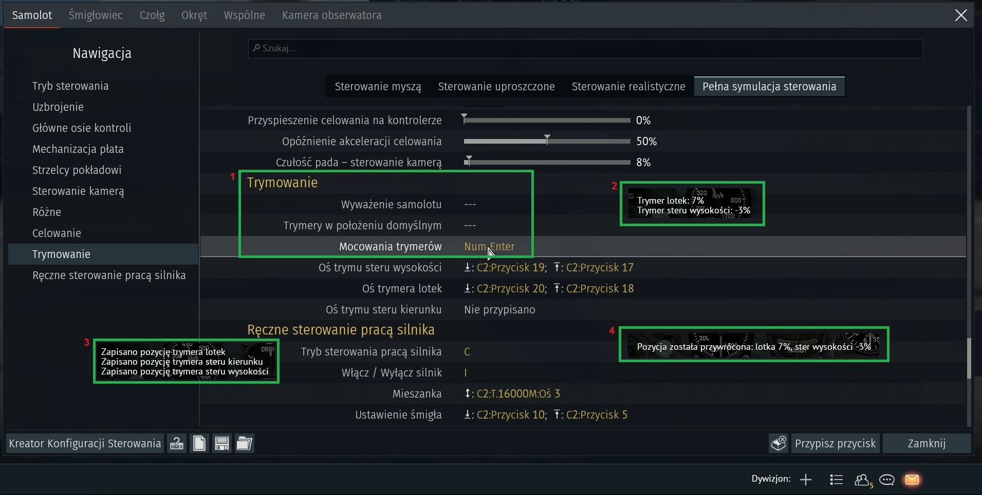Add a squadron with the plus icon
982x495 pixels.
coord(806,480)
